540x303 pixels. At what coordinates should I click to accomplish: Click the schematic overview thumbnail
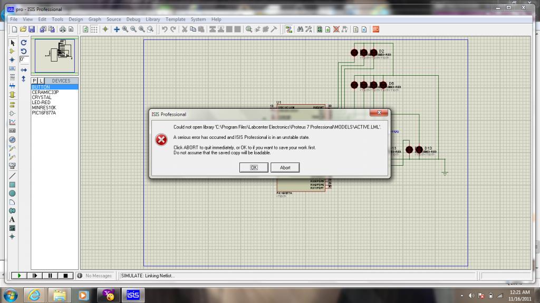click(x=55, y=56)
